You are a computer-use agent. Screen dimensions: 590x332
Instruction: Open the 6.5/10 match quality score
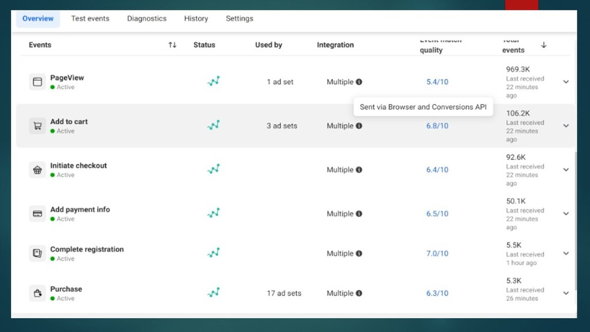coord(437,214)
